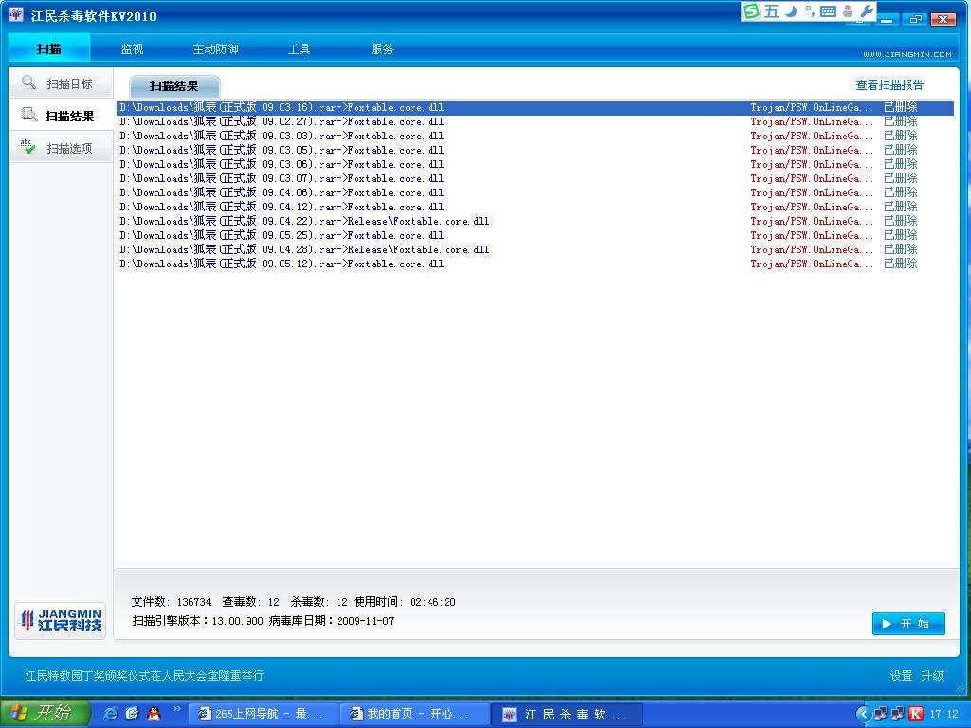
Task: Open the 升级 link at bottom right
Action: click(932, 675)
